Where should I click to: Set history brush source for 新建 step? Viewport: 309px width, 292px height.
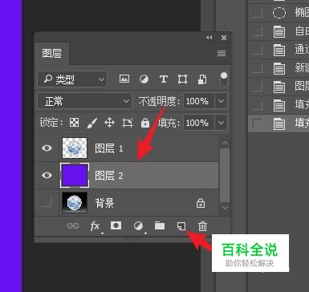coord(257,68)
